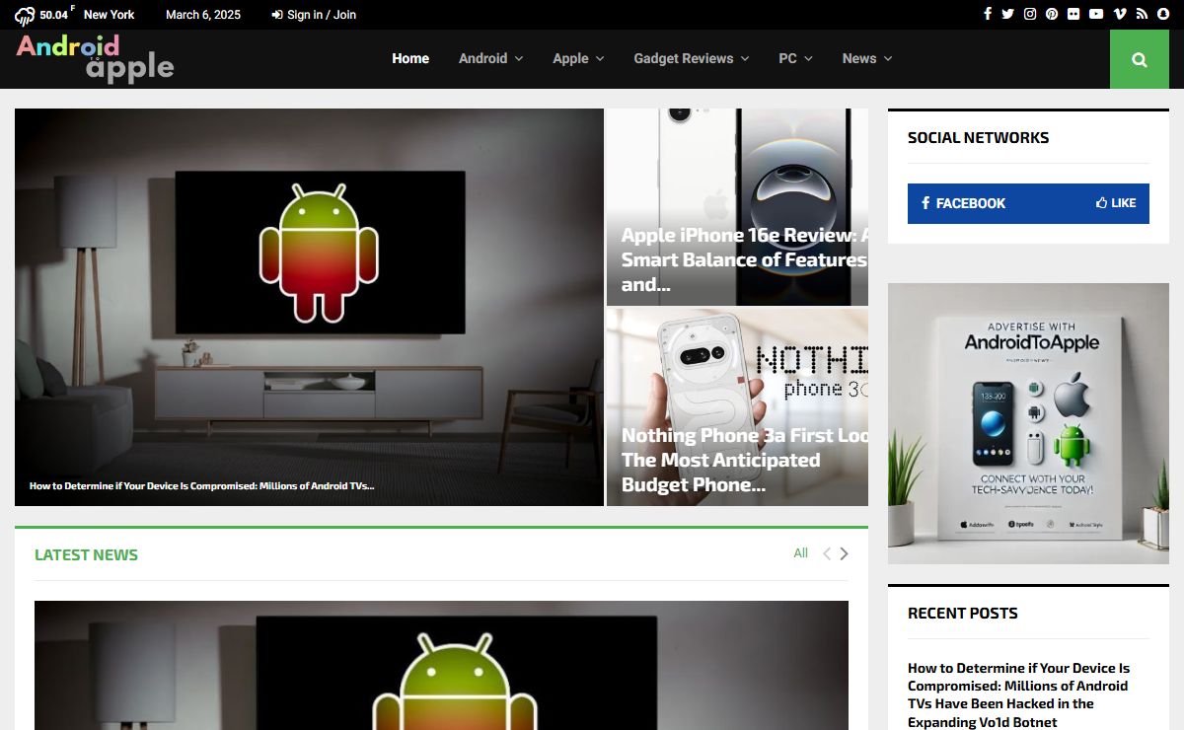Click the New York weather location text
The image size is (1184, 730).
click(x=110, y=15)
